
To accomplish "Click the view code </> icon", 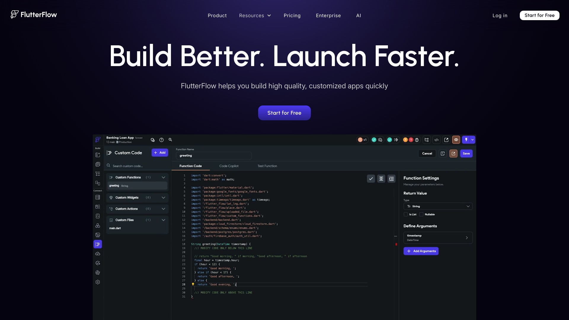I will pos(437,140).
